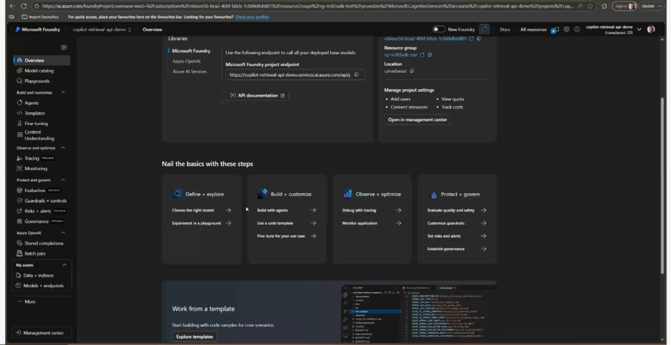The height and width of the screenshot is (345, 671).
Task: Copy the project endpoint URL
Action: click(356, 75)
